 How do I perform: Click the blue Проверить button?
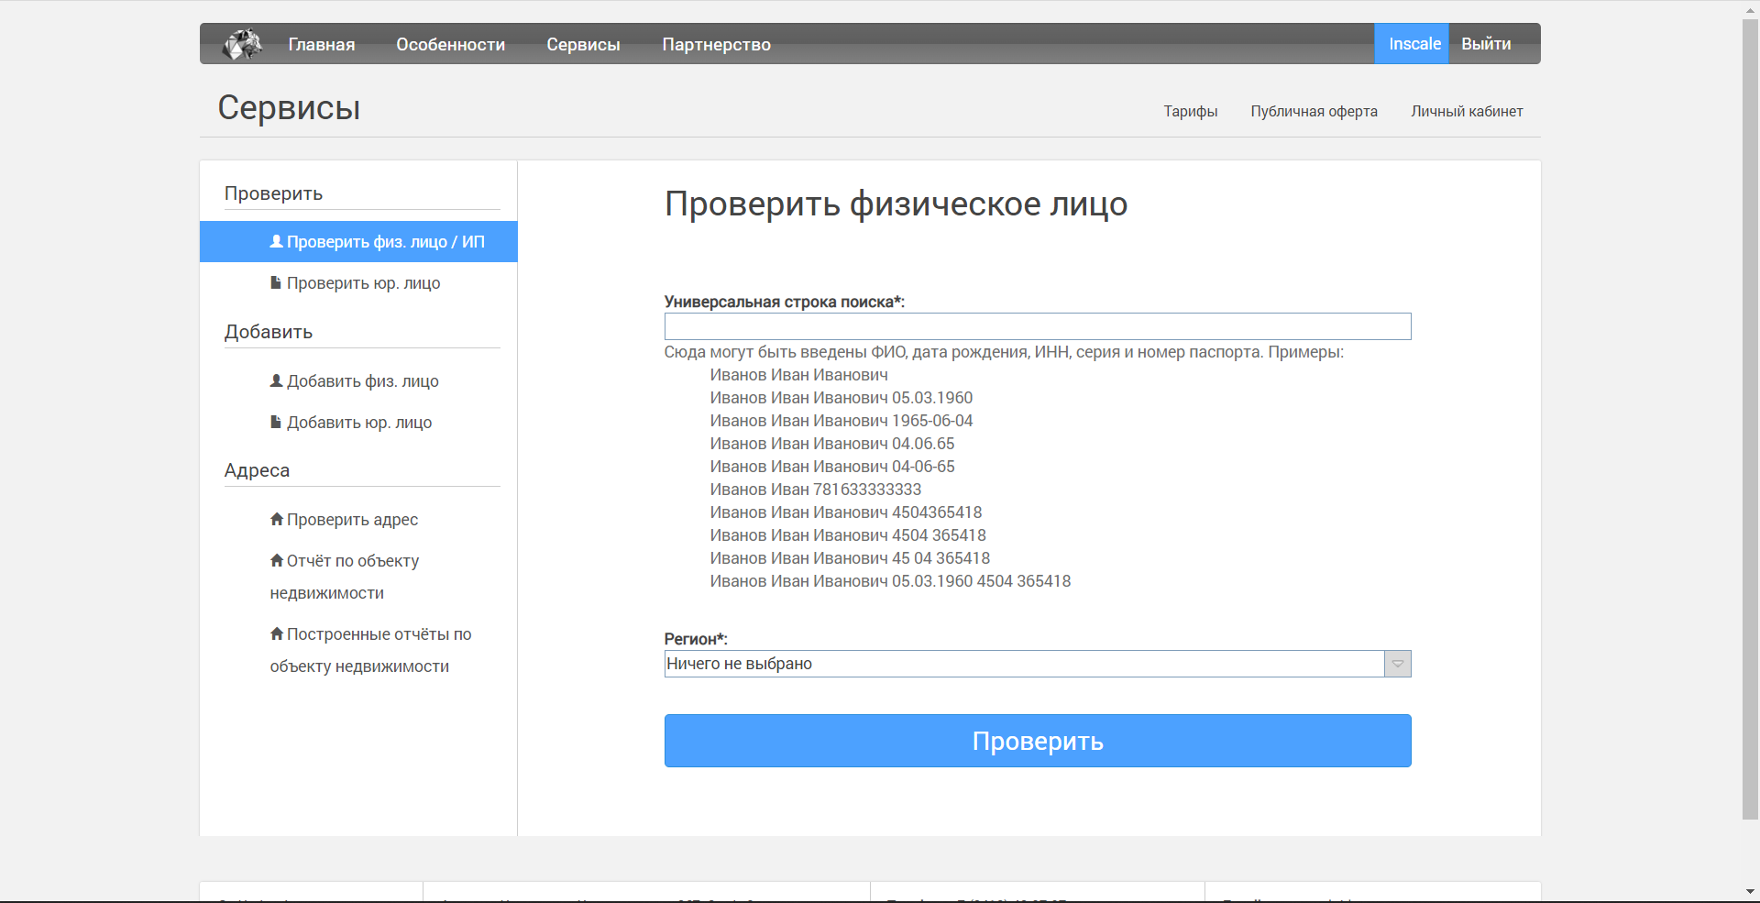coord(1038,741)
